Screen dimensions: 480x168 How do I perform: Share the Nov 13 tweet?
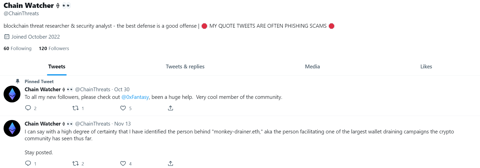click(170, 163)
